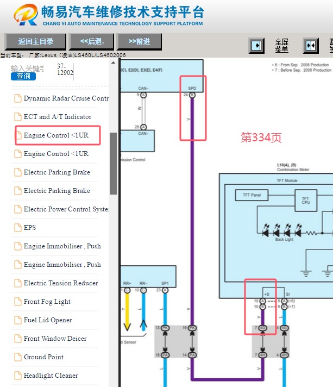Screen dimensions: 333x387
Task: Click the TFT CPU block in diagram
Action: (x=306, y=201)
